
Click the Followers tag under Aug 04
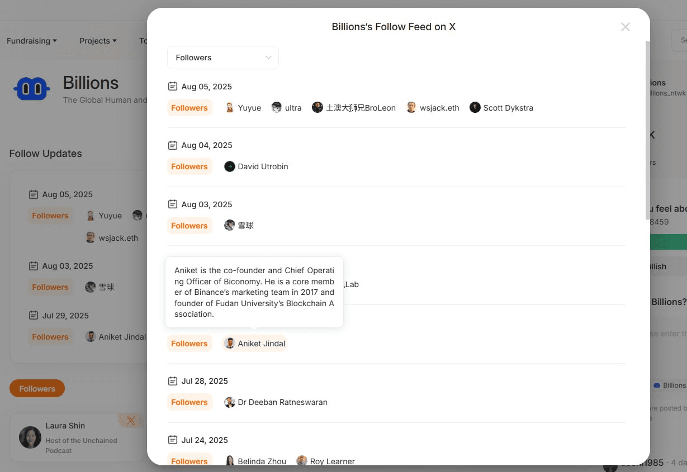coord(189,166)
